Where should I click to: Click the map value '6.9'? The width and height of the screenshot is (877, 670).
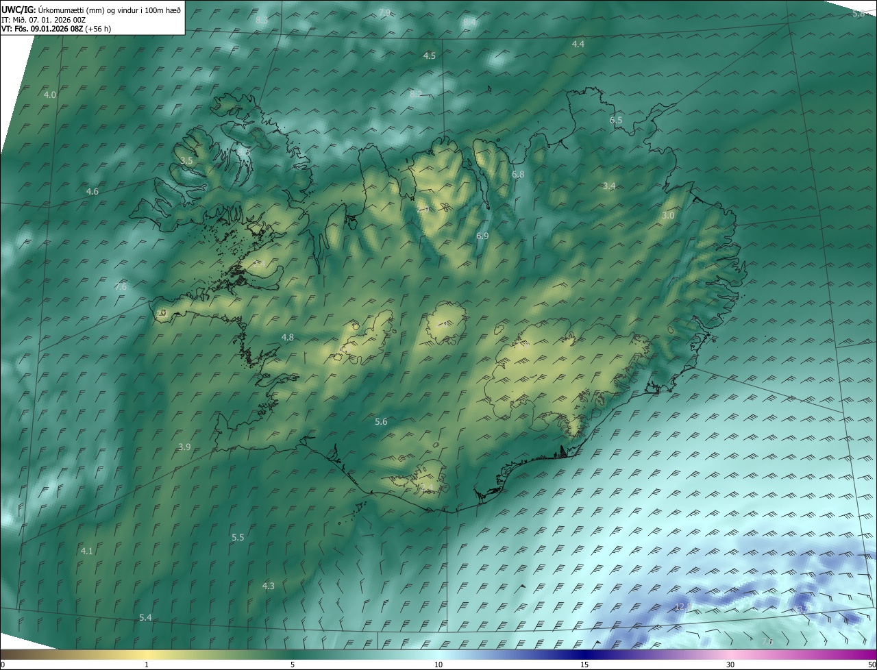482,236
